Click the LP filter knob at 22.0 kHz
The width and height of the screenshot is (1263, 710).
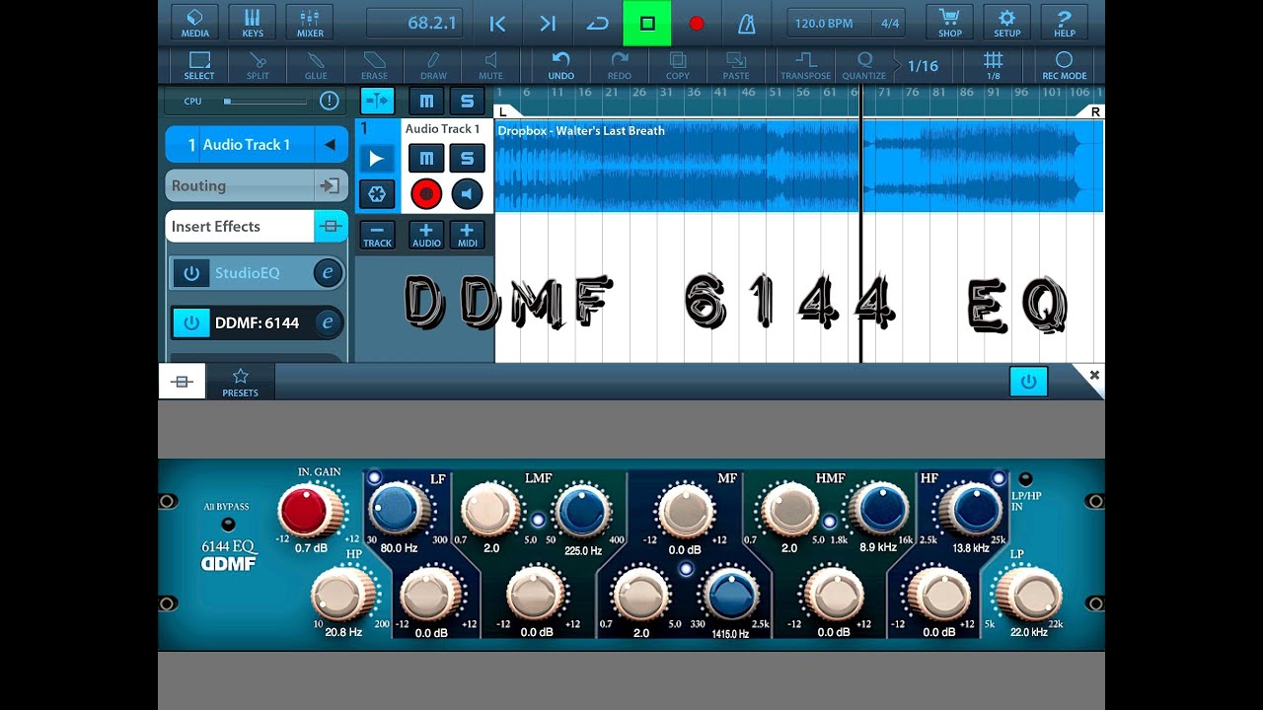point(1029,595)
